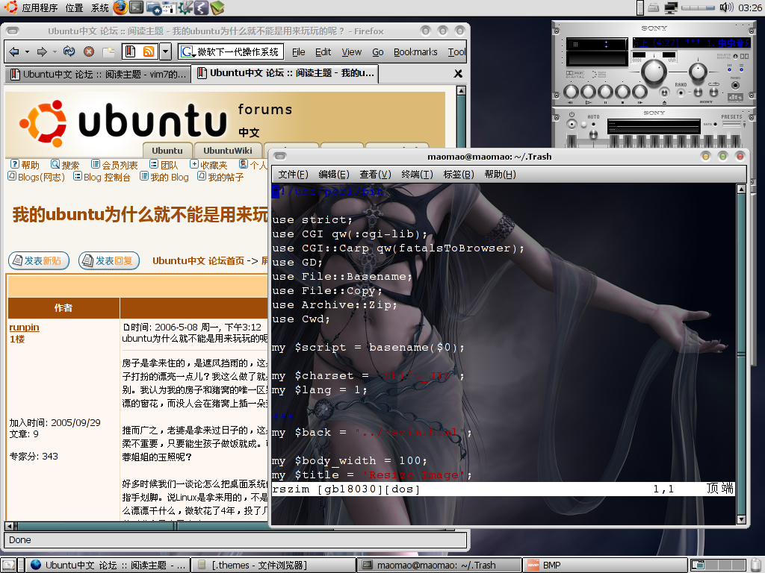Viewport: 765px width, 573px height.
Task: Toggle equalizer power button
Action: pyautogui.click(x=572, y=124)
